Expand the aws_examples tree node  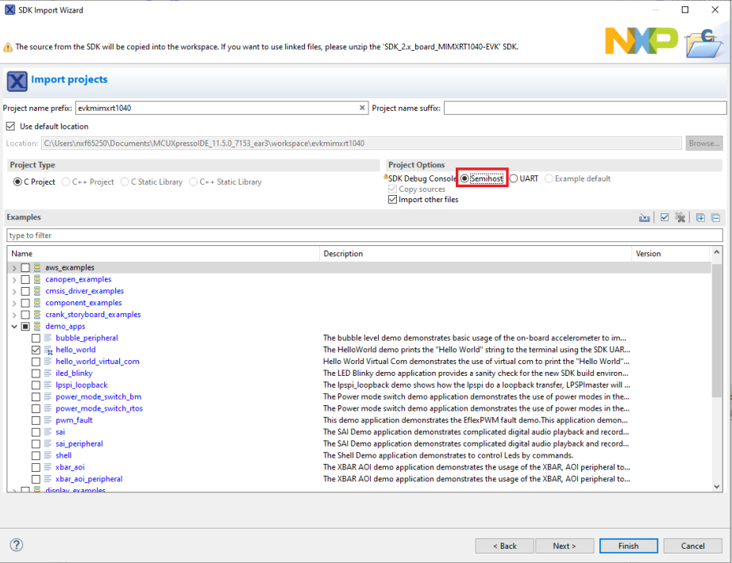click(14, 268)
